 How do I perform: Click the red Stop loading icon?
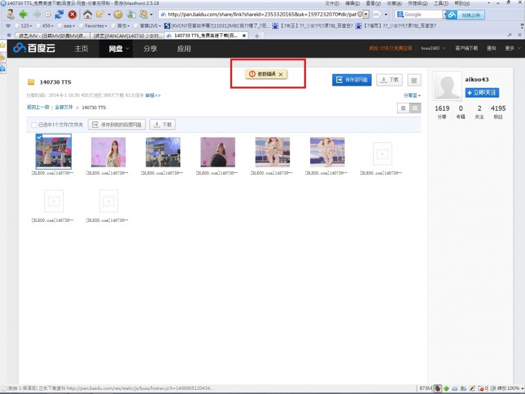pos(72,14)
